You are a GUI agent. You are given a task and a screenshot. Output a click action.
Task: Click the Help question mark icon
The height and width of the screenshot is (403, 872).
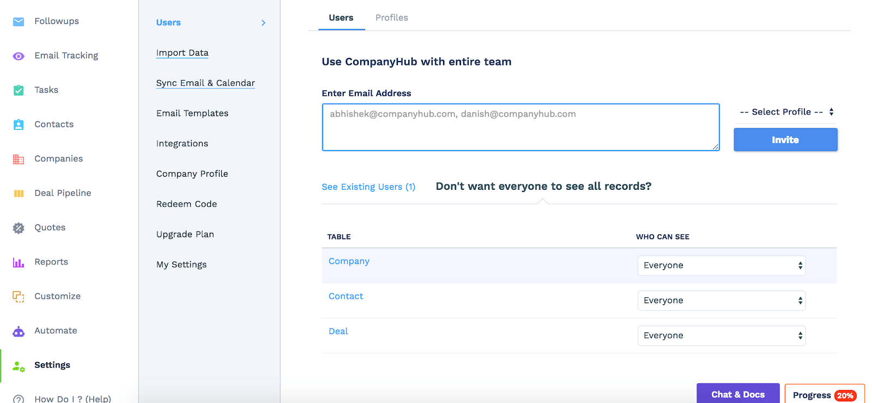[19, 399]
